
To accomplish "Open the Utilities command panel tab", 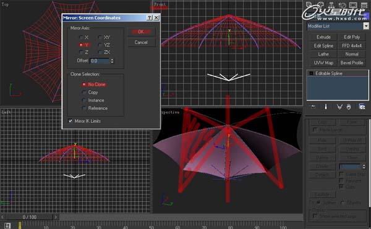I will pyautogui.click(x=364, y=5).
